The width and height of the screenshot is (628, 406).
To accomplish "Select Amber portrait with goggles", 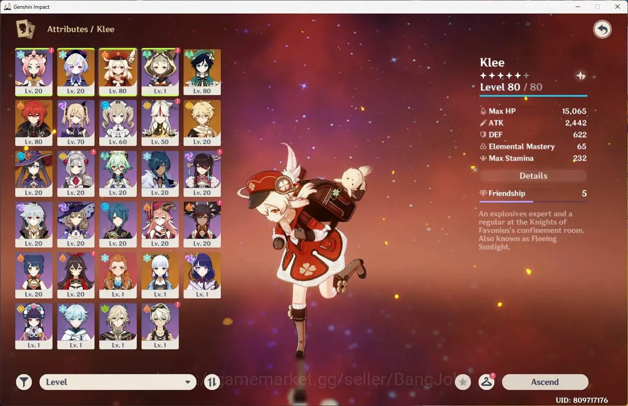I will 76,275.
